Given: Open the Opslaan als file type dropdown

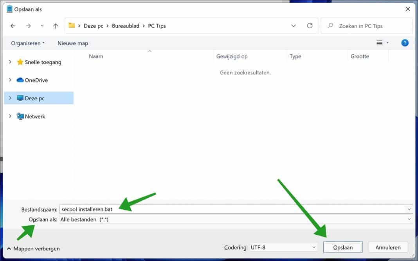Looking at the screenshot, I should (409, 219).
